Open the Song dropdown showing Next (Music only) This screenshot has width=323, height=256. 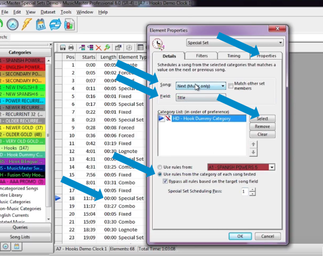tap(201, 86)
